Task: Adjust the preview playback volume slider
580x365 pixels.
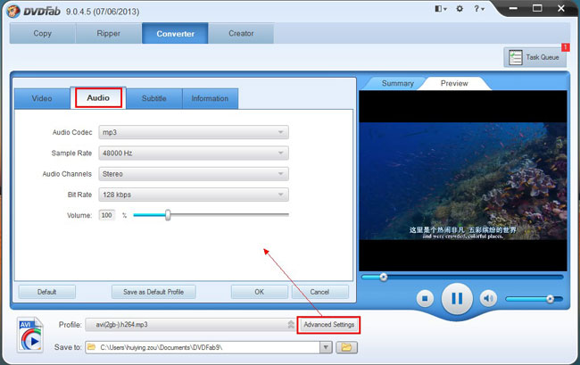Action: click(534, 299)
